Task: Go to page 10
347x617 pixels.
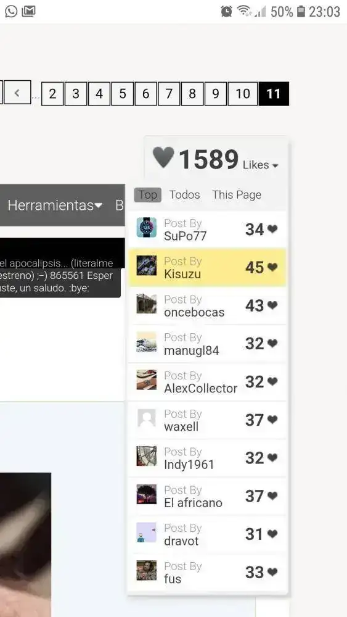Action: click(242, 94)
